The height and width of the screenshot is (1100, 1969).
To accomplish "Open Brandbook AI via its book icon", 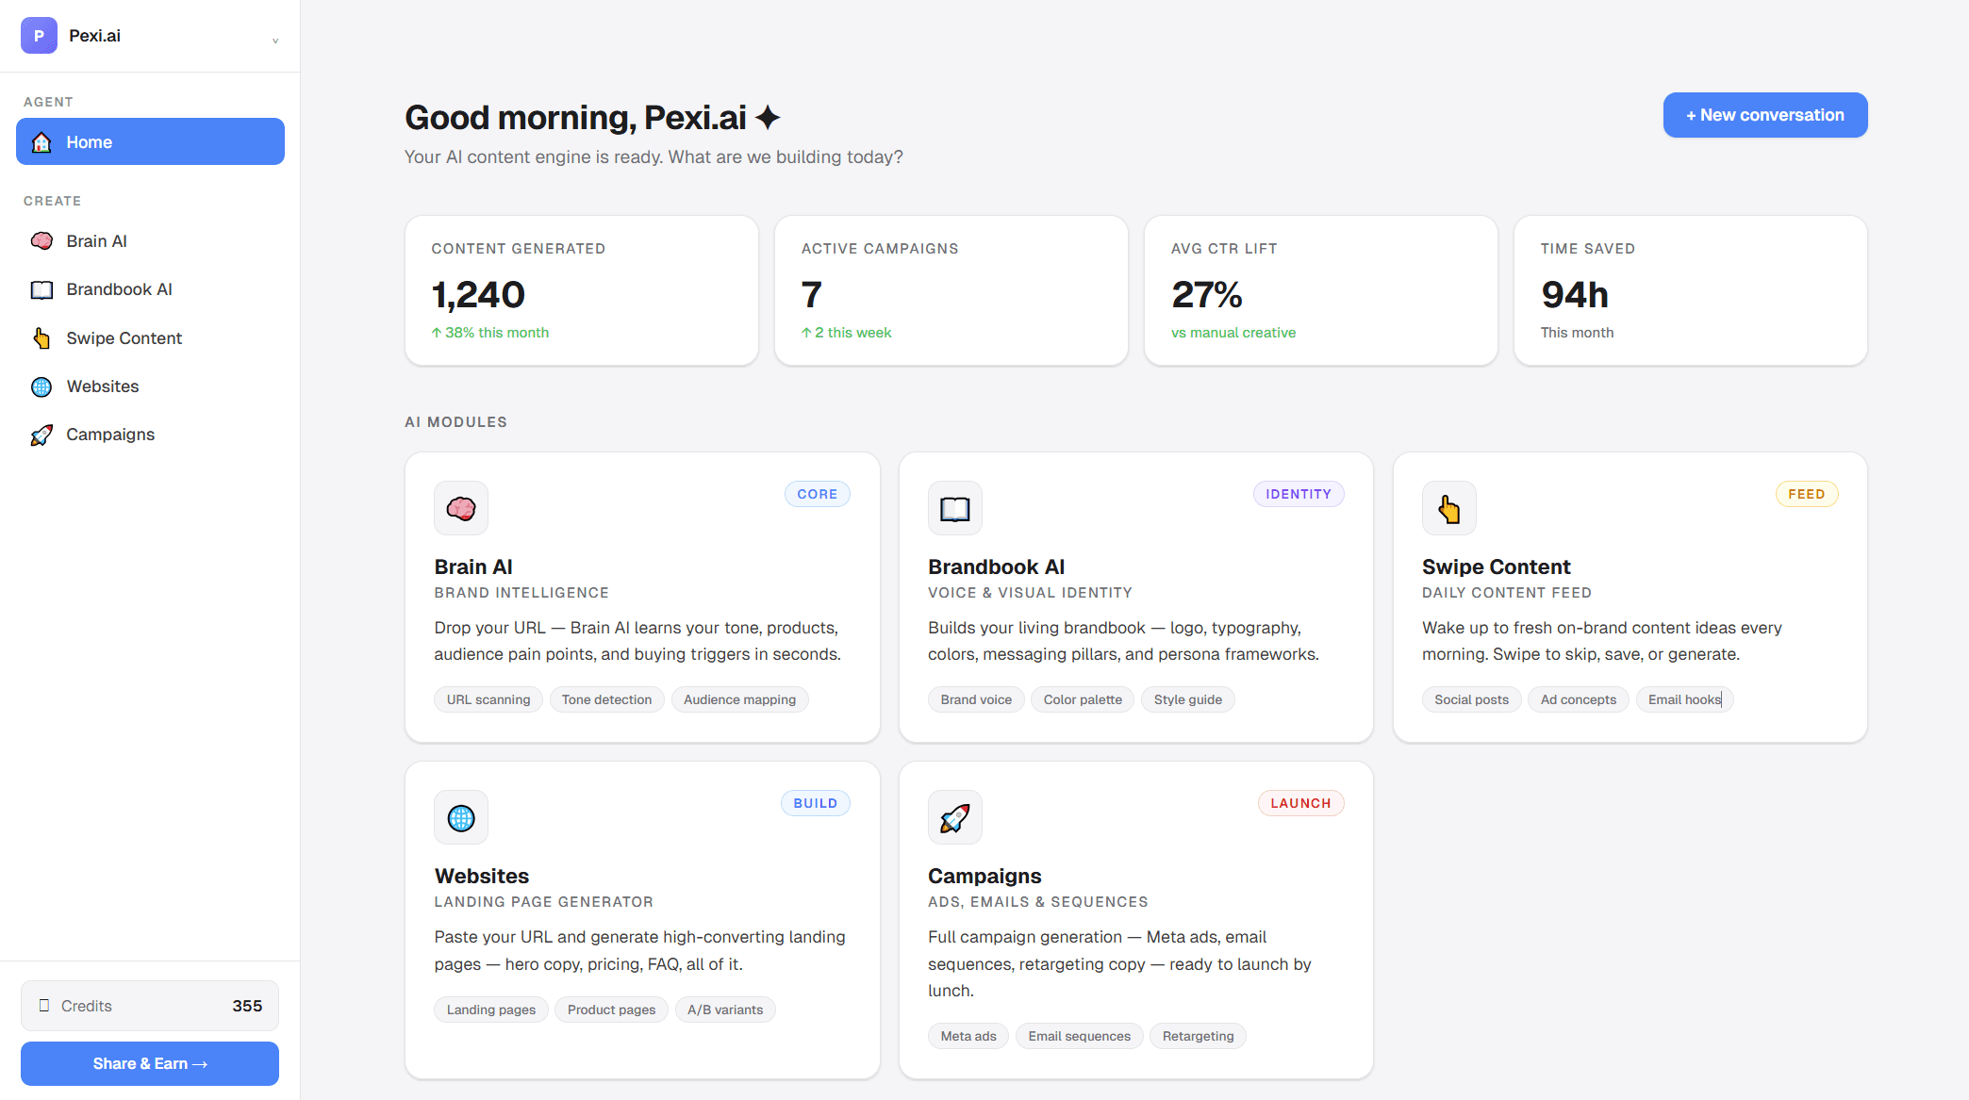I will [x=41, y=289].
